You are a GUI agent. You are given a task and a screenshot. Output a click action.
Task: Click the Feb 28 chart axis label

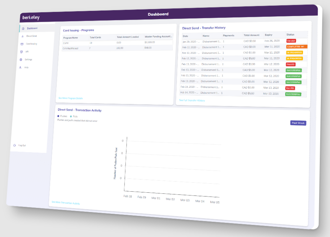128,196
